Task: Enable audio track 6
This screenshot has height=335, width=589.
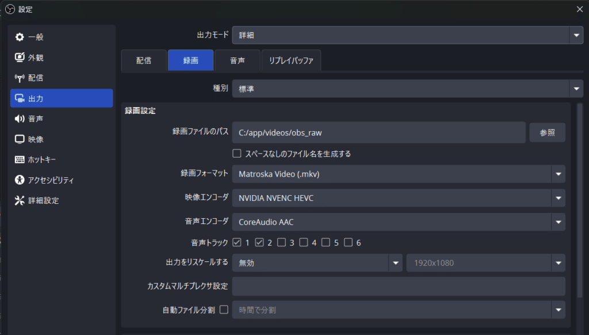Action: tap(348, 242)
